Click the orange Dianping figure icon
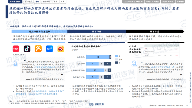The image size is (192, 108). coord(38,49)
